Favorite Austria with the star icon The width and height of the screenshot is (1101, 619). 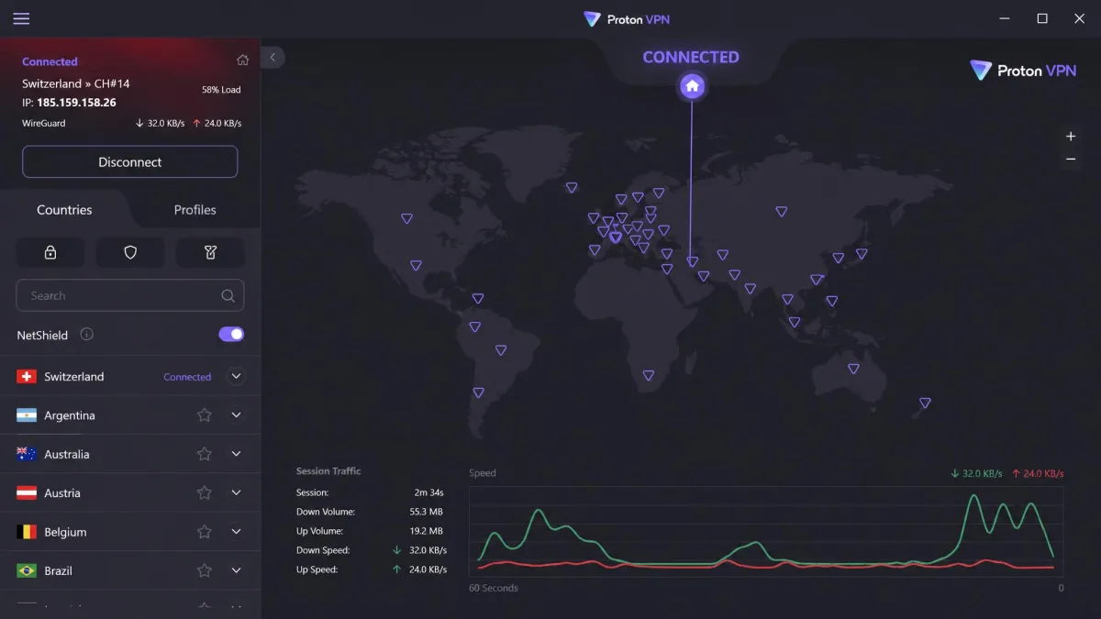click(205, 493)
